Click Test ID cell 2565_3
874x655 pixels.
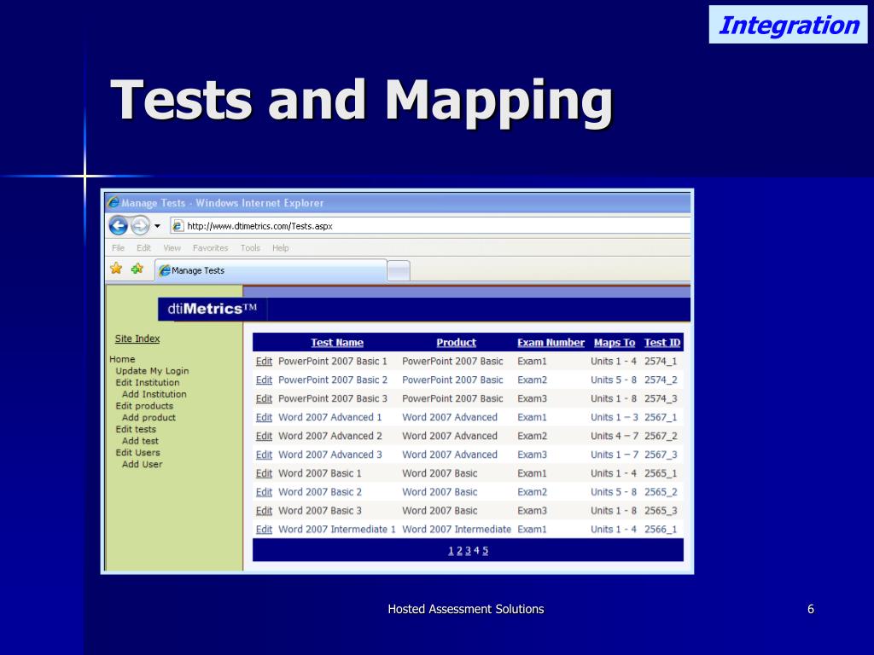tap(661, 511)
